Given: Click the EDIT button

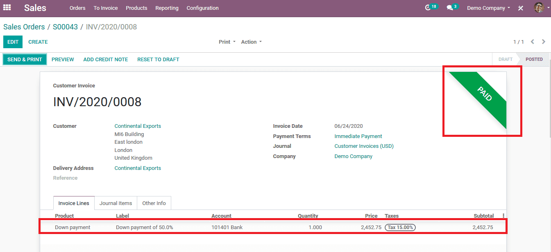Looking at the screenshot, I should click(x=13, y=42).
